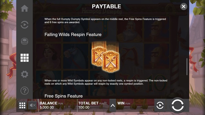Go to the home screen icon
Viewport: 205px width, 115px height.
pos(24,8)
